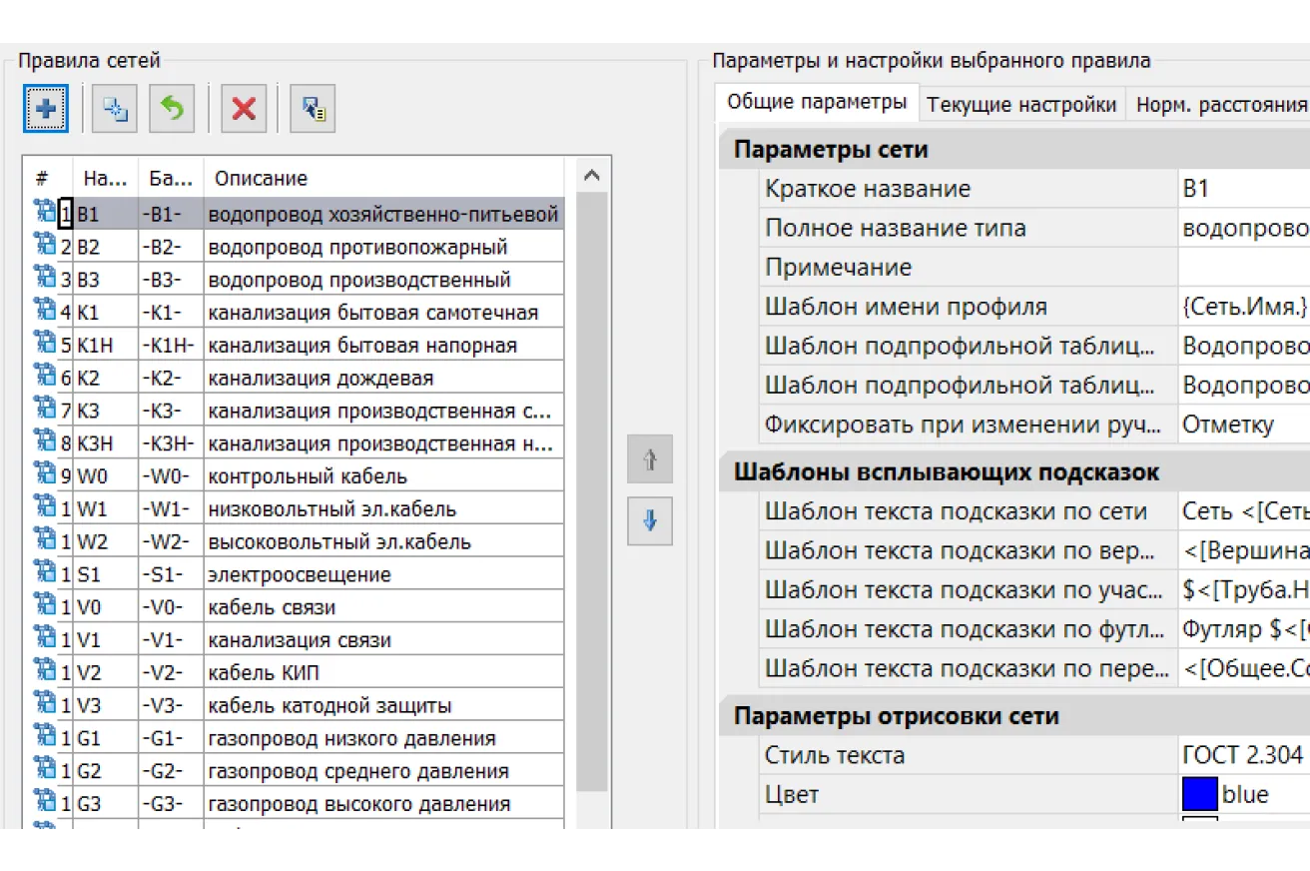Open the Стиль текста ГОСТ 2.304 value
Screen dimensions: 1310x871
(1243, 755)
